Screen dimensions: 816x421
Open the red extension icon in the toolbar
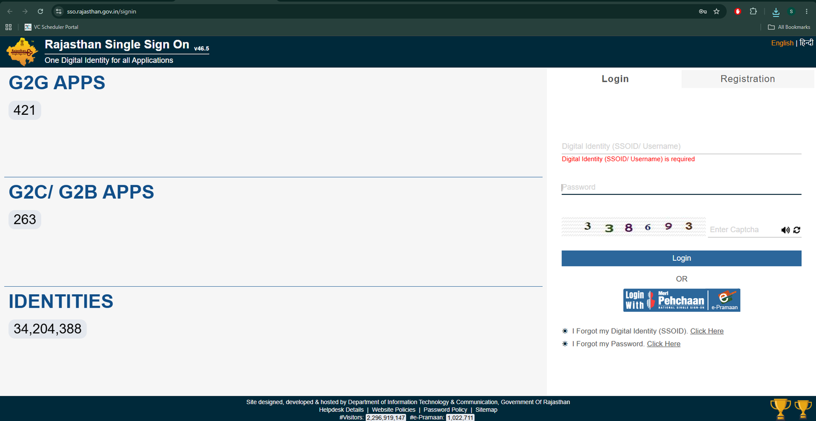(x=737, y=11)
